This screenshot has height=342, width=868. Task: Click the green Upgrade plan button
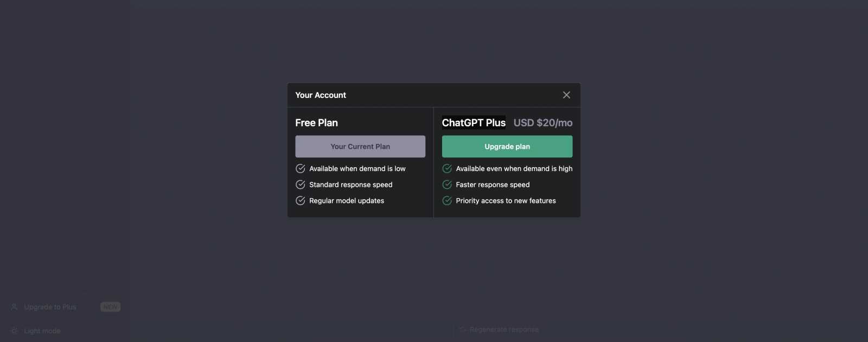click(x=507, y=147)
